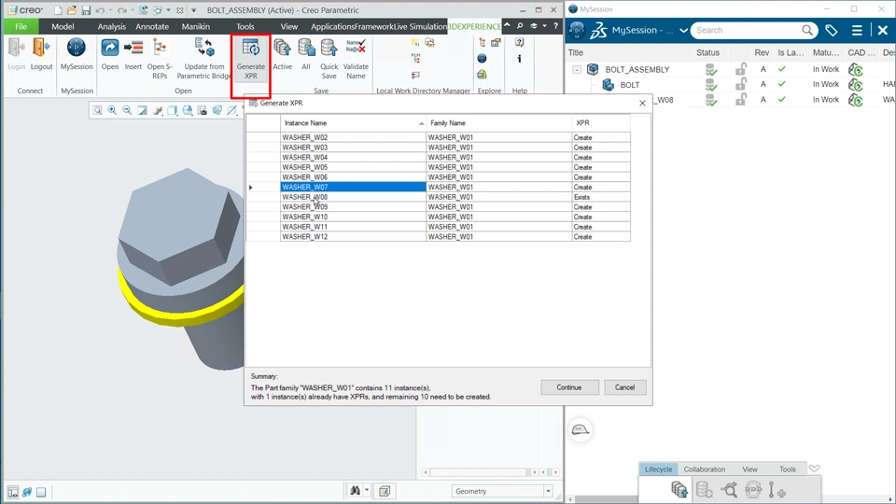Click the Help info 'i' icon
The image size is (896, 504).
[x=519, y=58]
